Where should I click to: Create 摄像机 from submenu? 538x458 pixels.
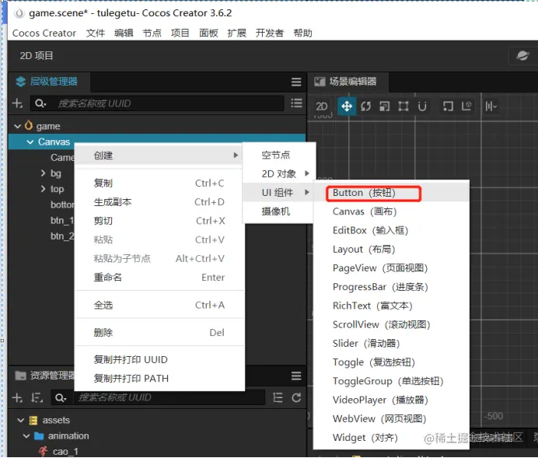coord(278,212)
